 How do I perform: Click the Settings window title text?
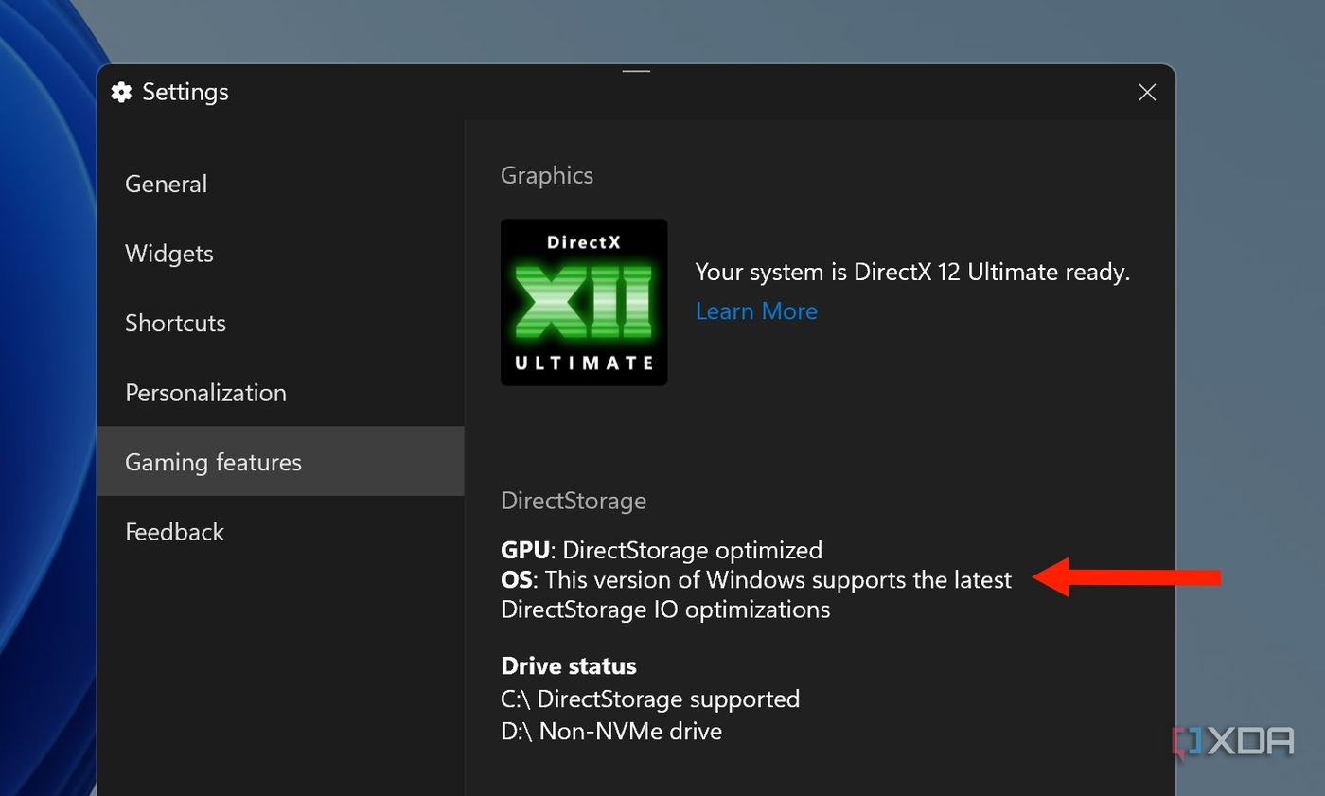pyautogui.click(x=185, y=92)
